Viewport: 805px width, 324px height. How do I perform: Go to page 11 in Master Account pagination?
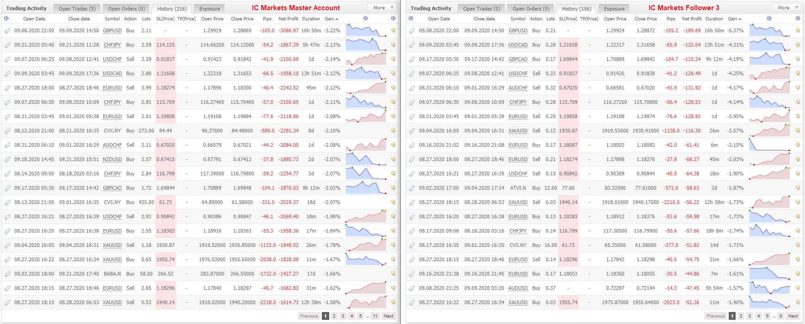(375, 316)
